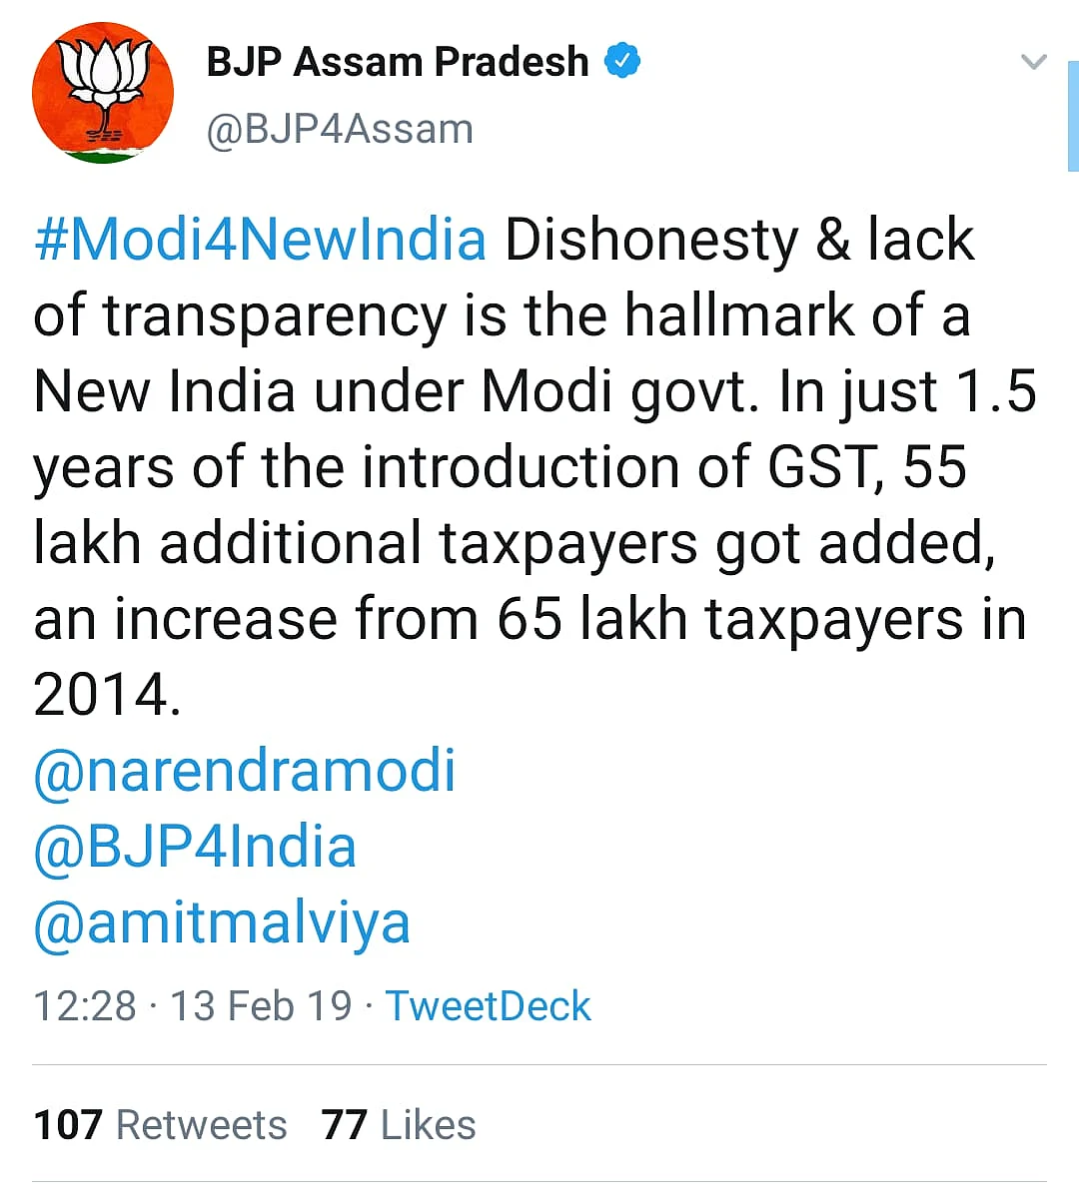Click the "2014." line in the tweet text

108,695
